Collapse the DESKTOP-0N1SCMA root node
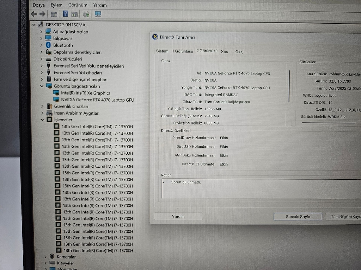This screenshot has width=361, height=270. coord(34,25)
